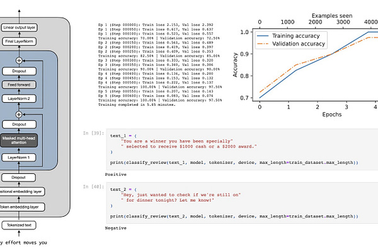Click the 'Epochs' axis label
The image size is (378, 252).
[332, 115]
